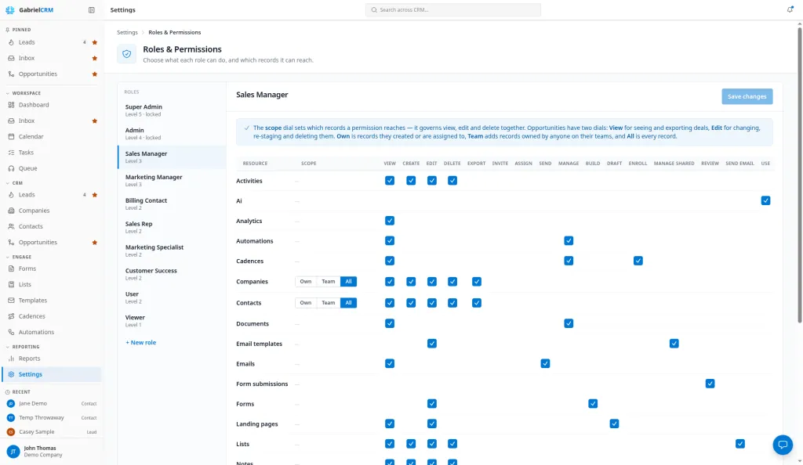803x465 pixels.
Task: Uncheck Export permission for Companies
Action: click(x=477, y=282)
